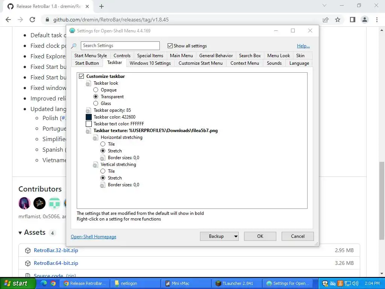Open the Backup dropdown arrow
This screenshot has width=385, height=289.
(x=236, y=236)
